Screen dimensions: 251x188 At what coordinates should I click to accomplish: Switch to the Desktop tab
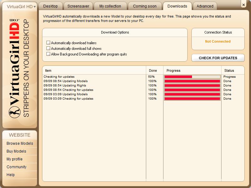(51, 6)
